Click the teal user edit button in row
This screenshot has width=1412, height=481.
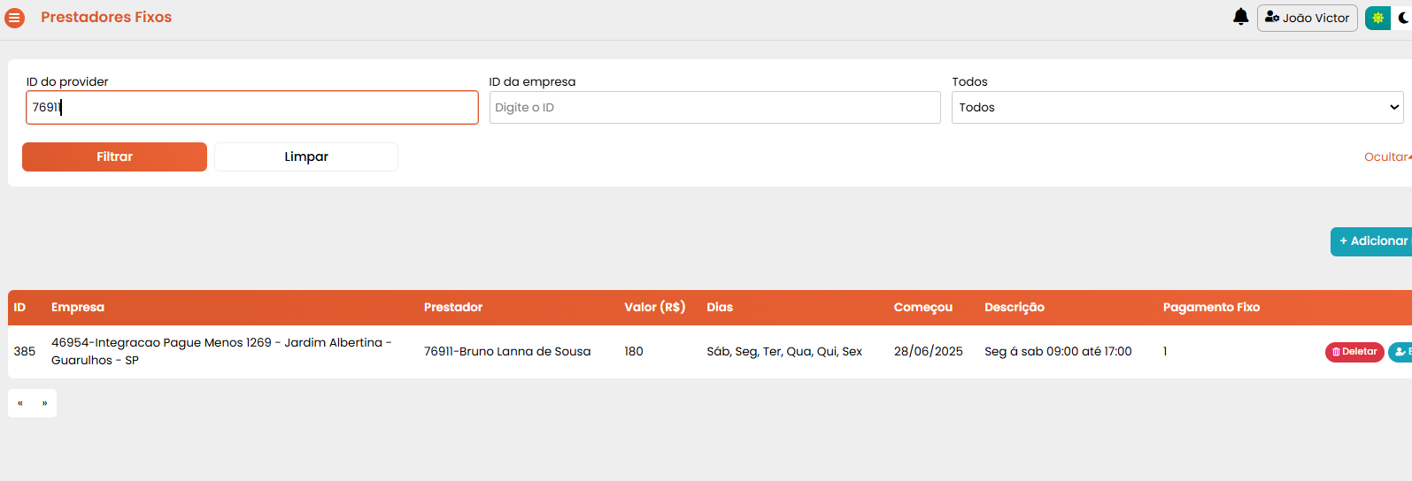pos(1400,352)
